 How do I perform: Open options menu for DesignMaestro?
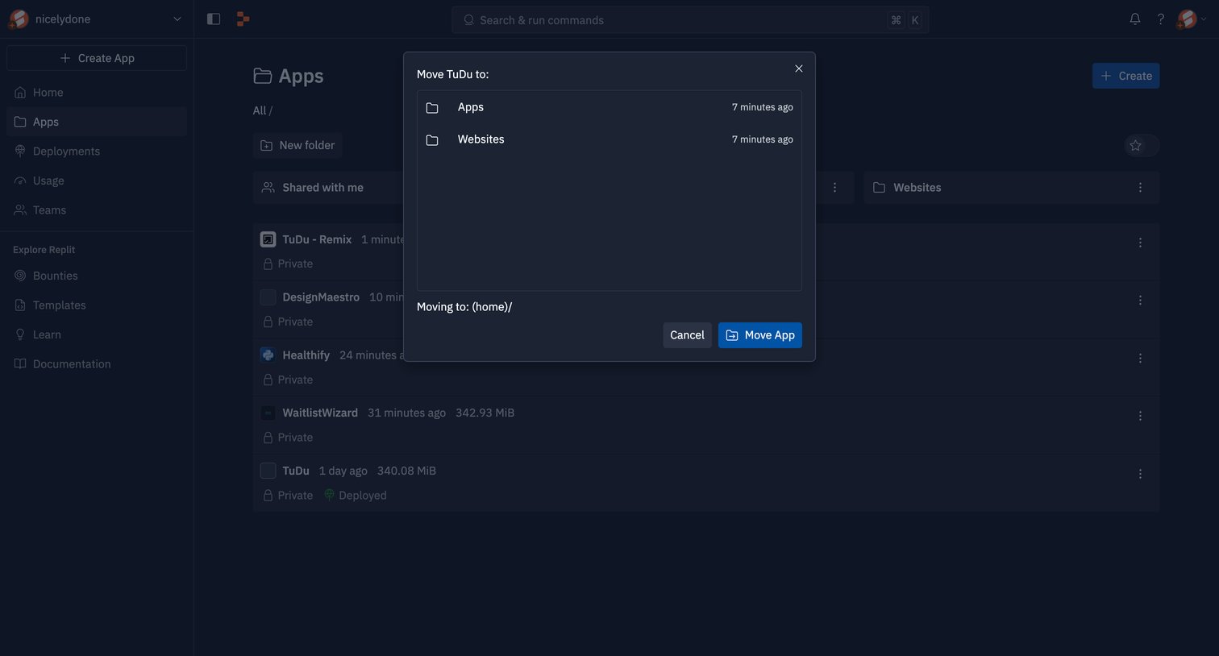1140,301
